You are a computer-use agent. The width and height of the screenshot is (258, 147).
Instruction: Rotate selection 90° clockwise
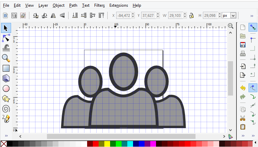click(x=45, y=15)
